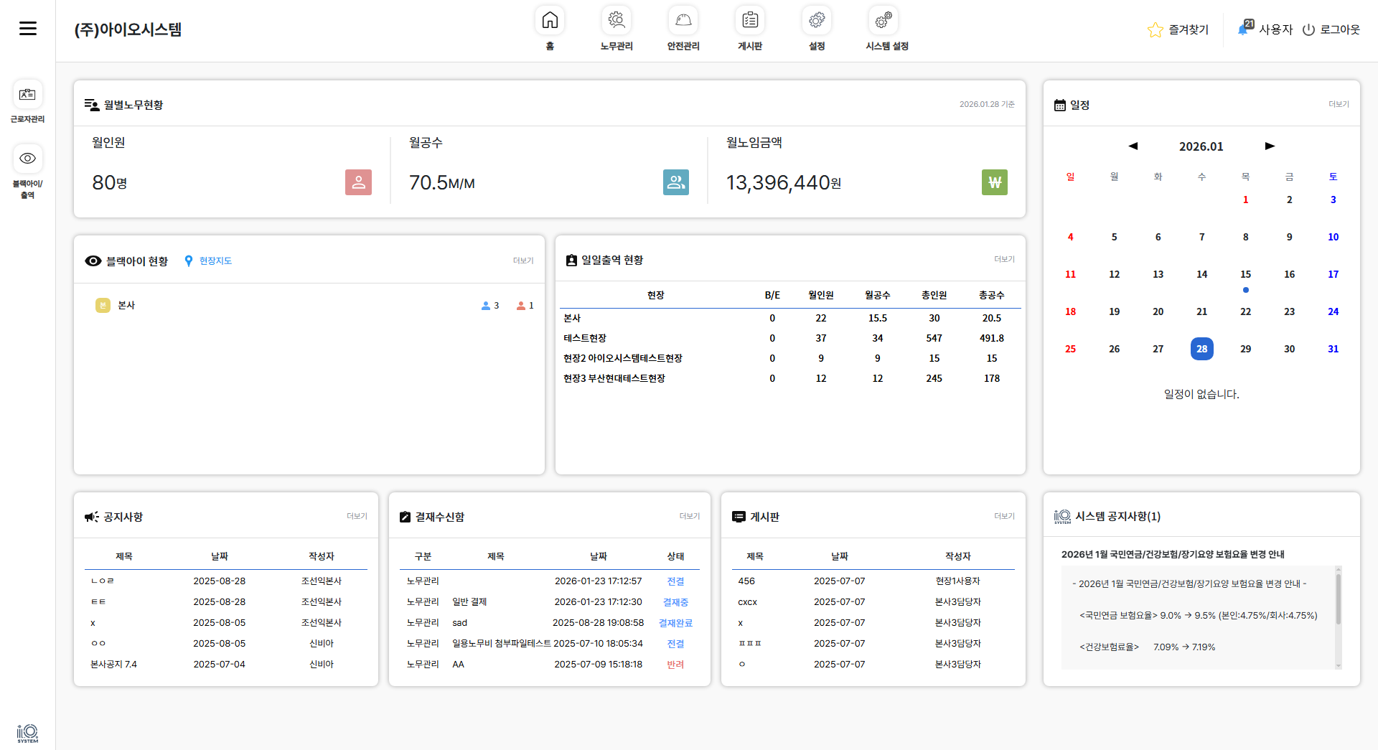The image size is (1378, 750).
Task: Open 시스템 설정 gears icon
Action: (883, 21)
